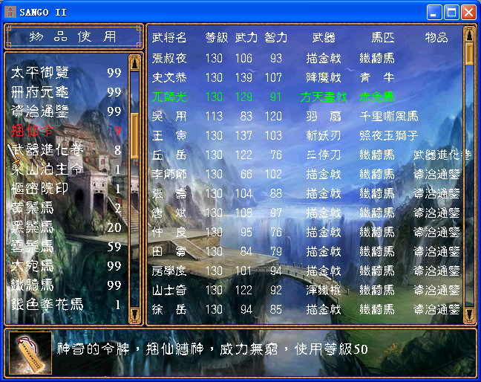Image resolution: width=481 pixels, height=382 pixels.
Task: Click weapon 斬妖刃
Action: click(x=324, y=136)
